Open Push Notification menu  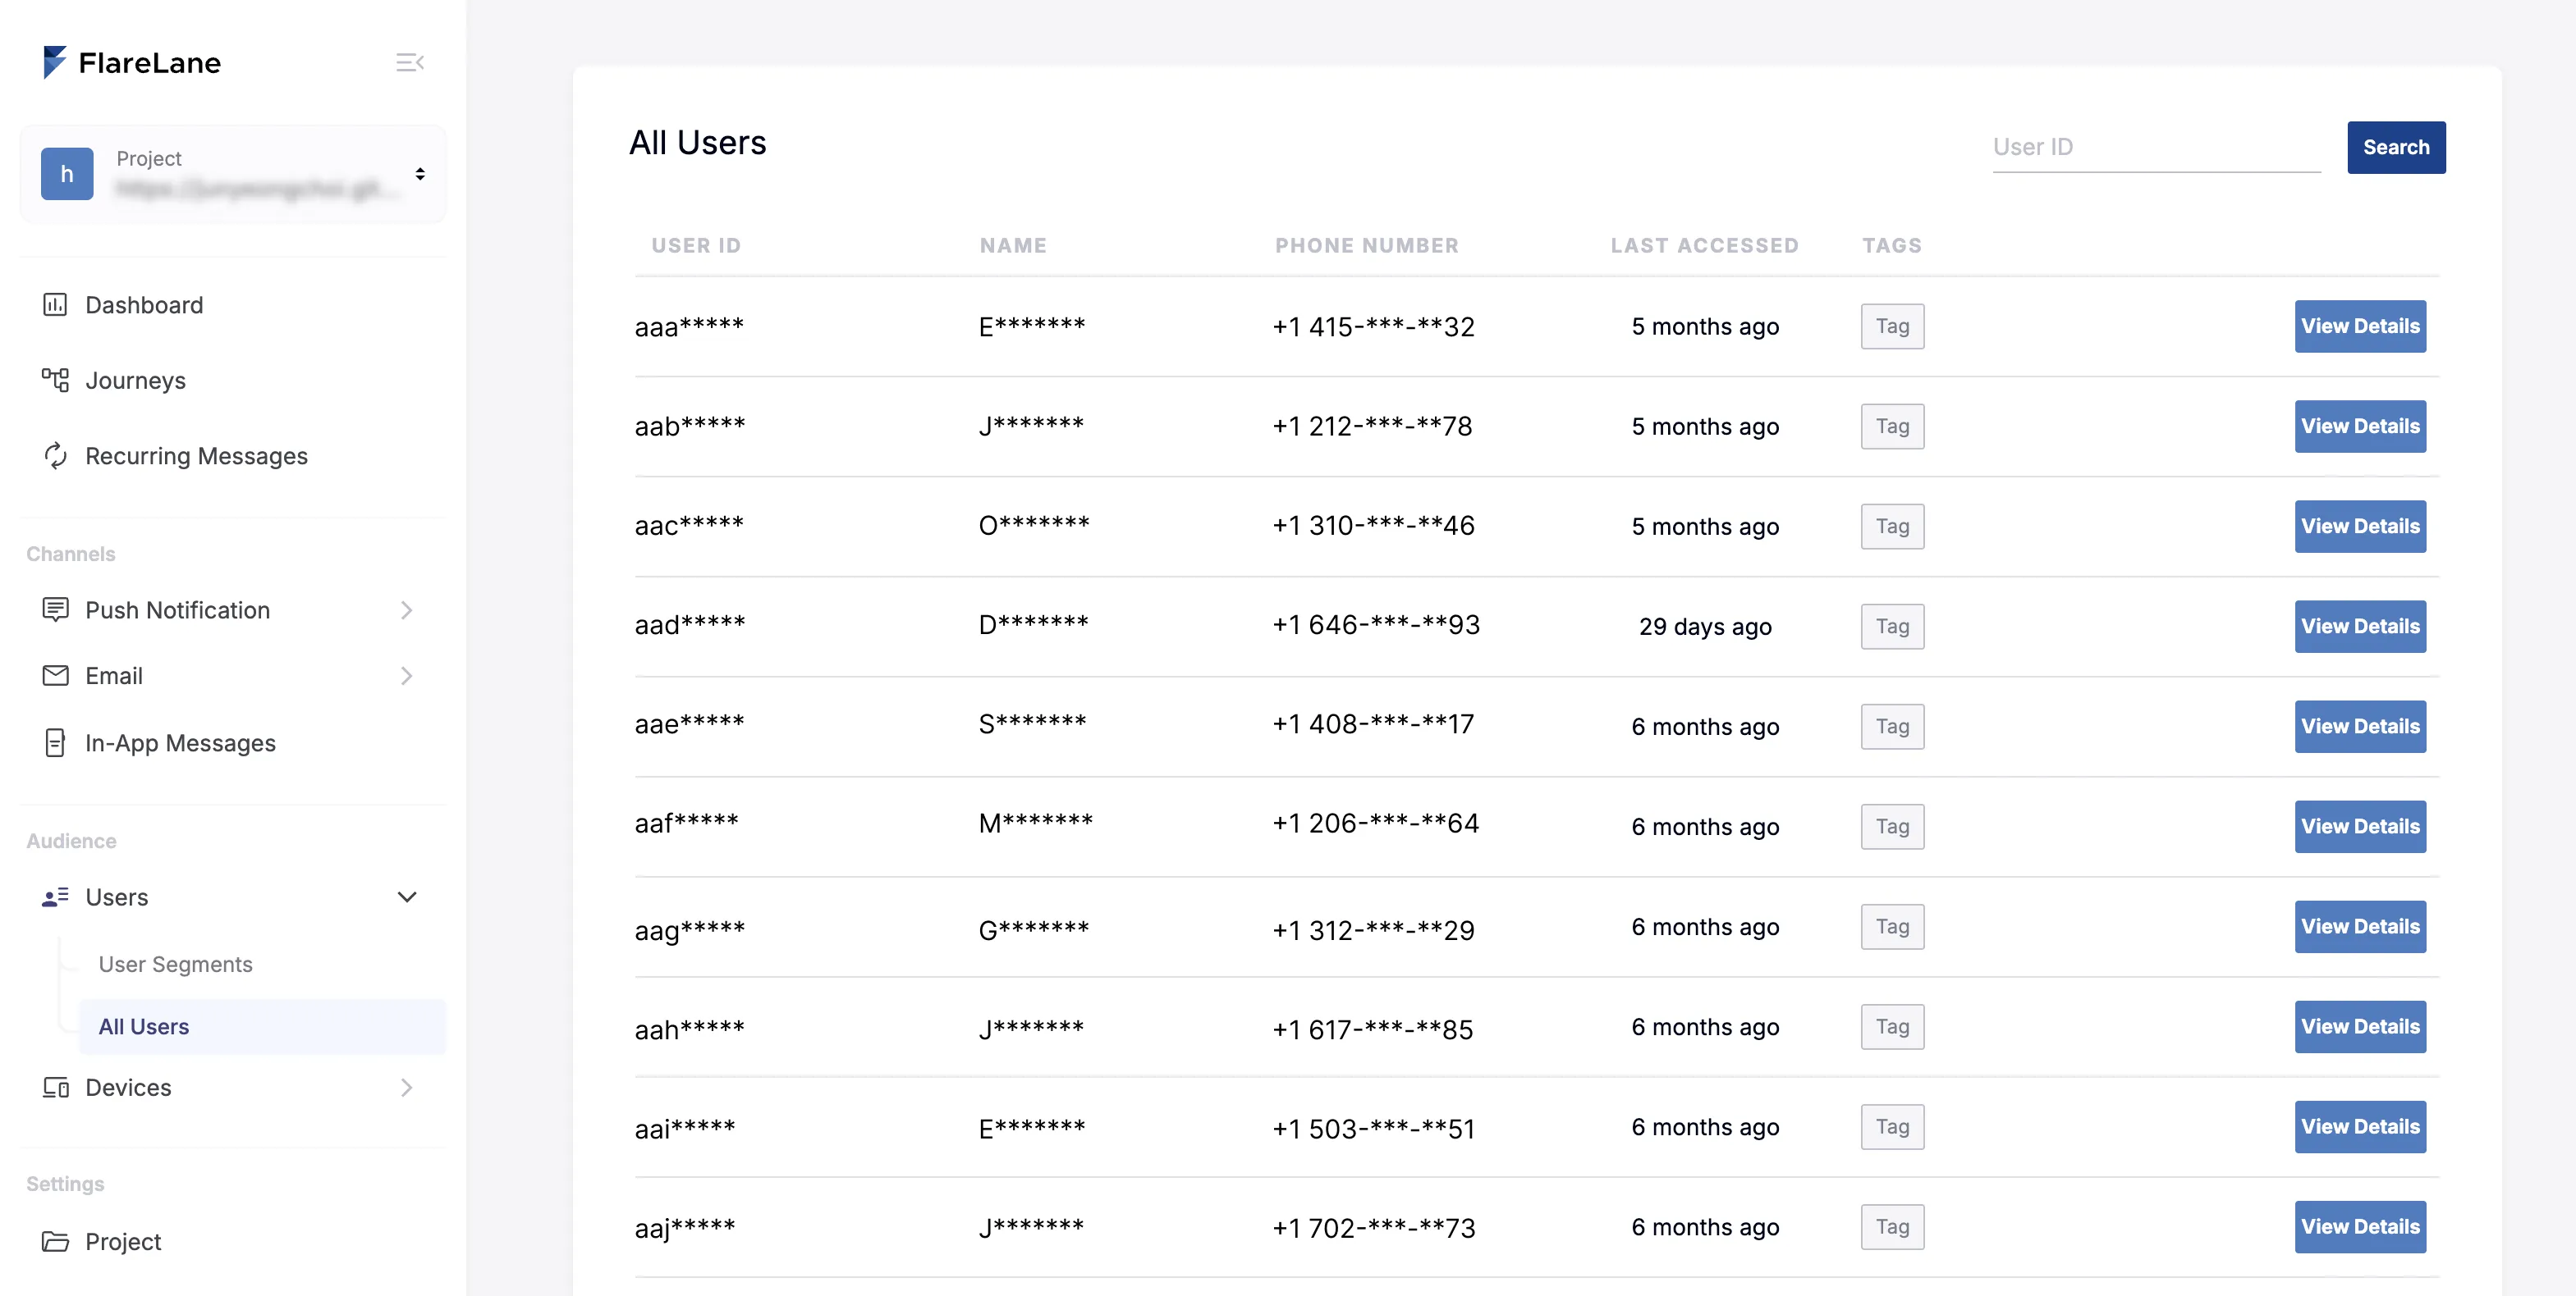(178, 610)
